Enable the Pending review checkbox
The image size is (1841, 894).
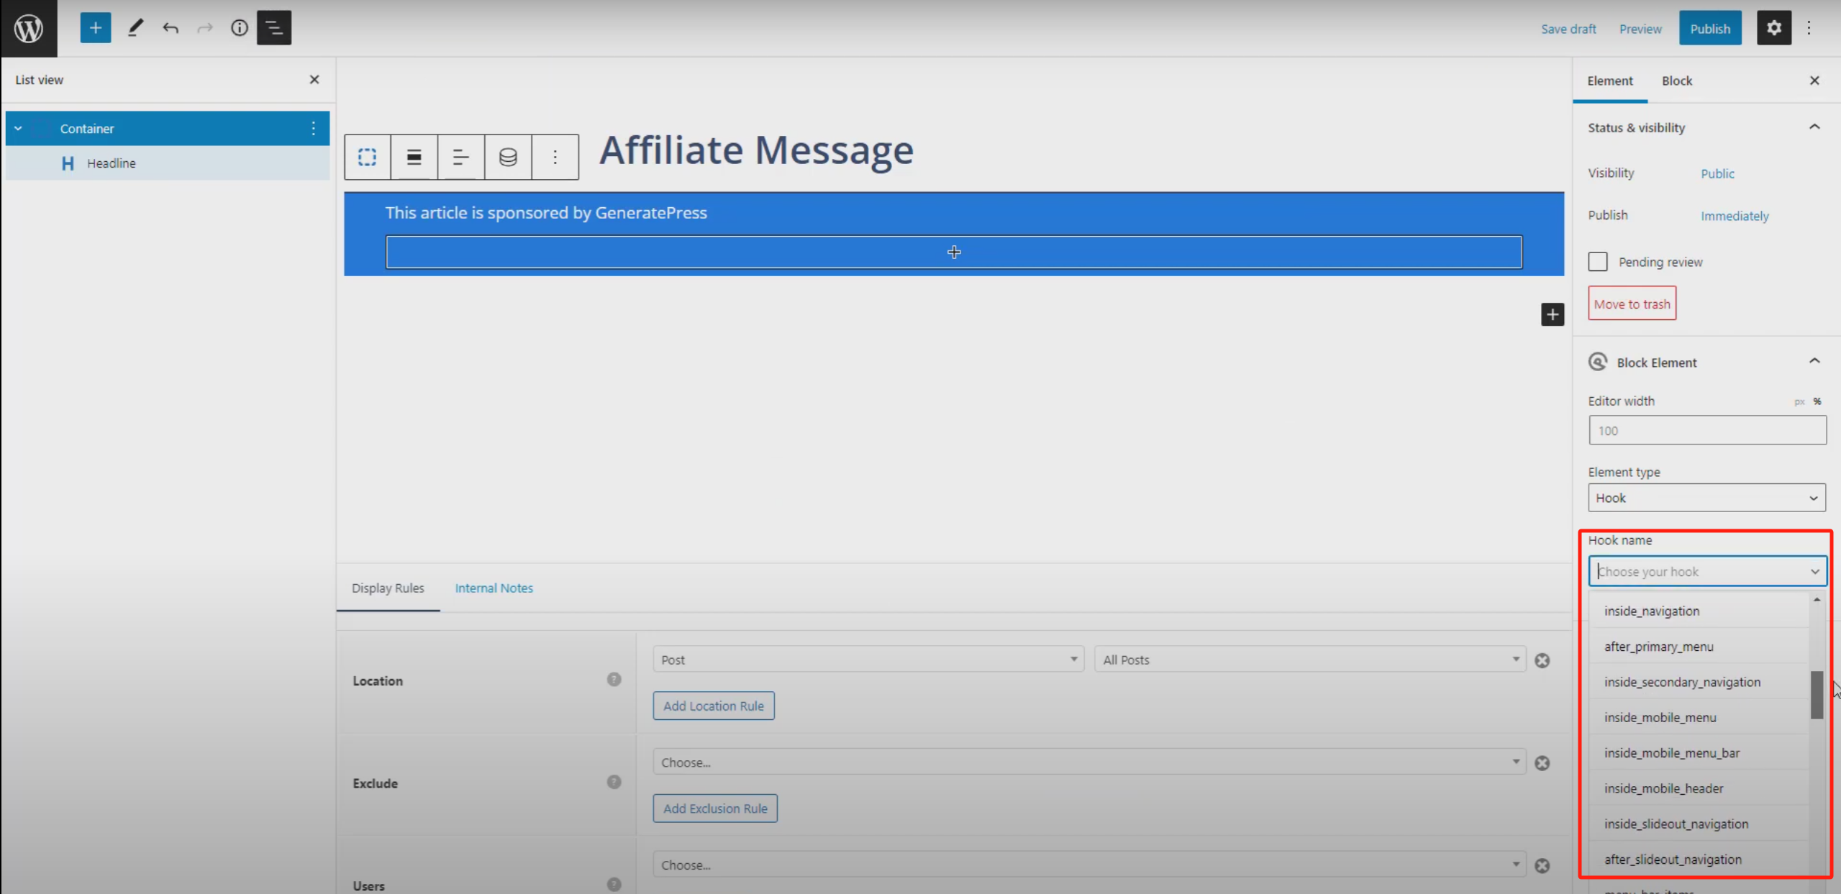[x=1598, y=261]
